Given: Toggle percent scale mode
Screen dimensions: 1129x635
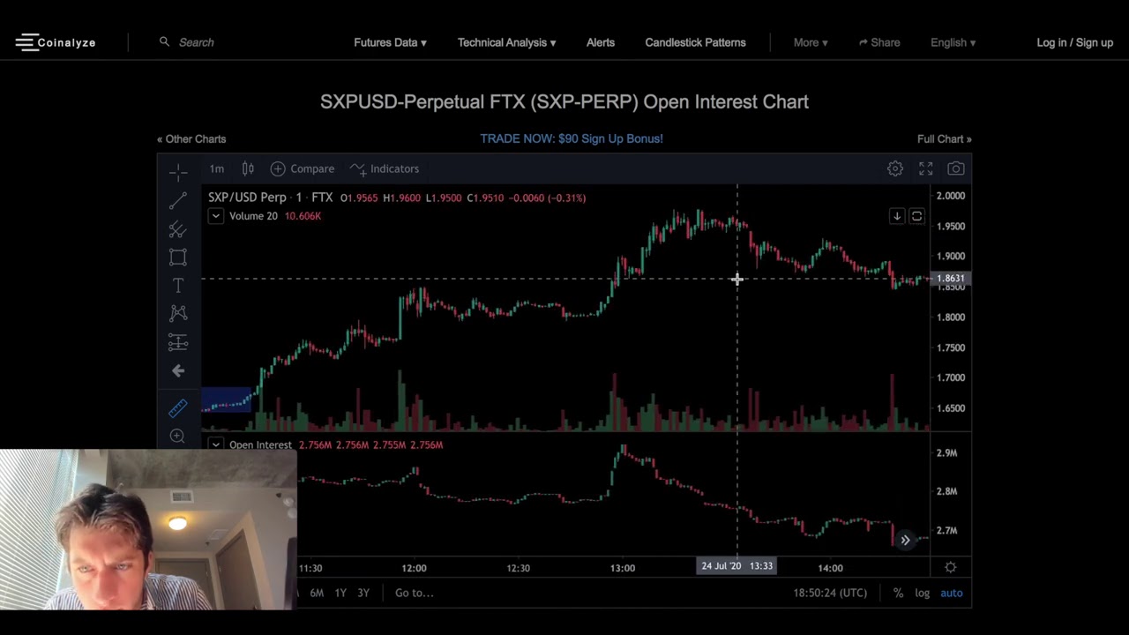Looking at the screenshot, I should point(898,593).
